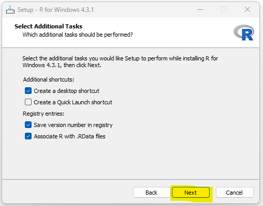Click 'Which additional tasks should be performed?' text
The image size is (263, 206).
click(x=78, y=35)
